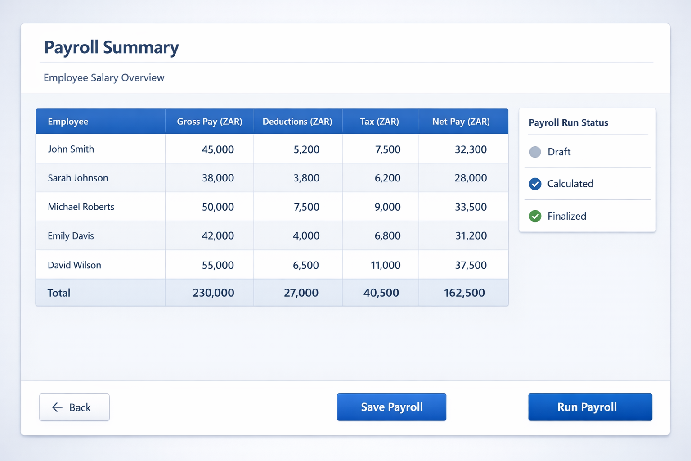Click the blue checkmark next to Calculated
Viewport: 691px width, 461px height.
click(535, 184)
